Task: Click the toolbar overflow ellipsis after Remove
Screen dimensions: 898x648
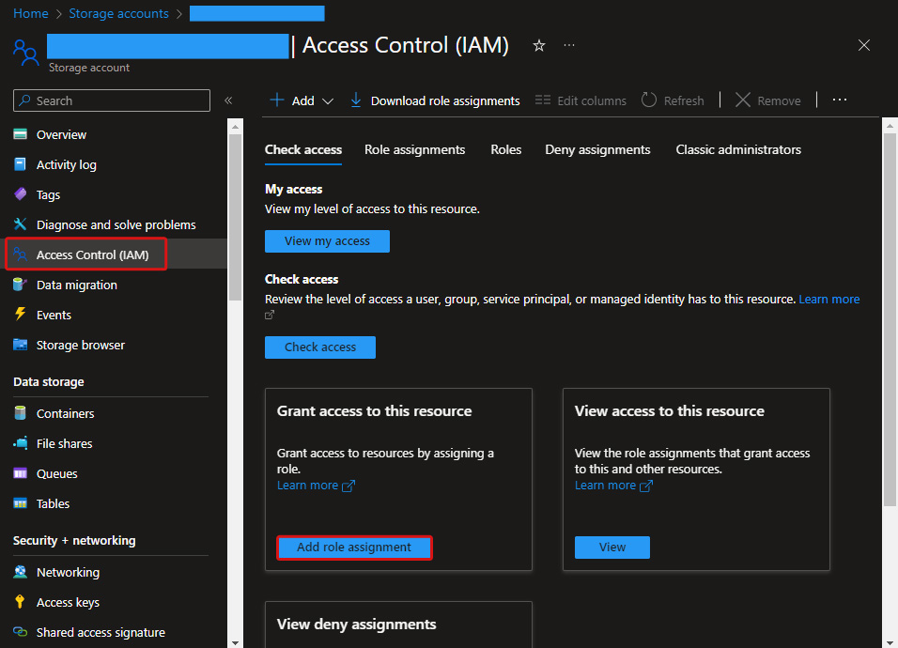Action: pos(840,100)
